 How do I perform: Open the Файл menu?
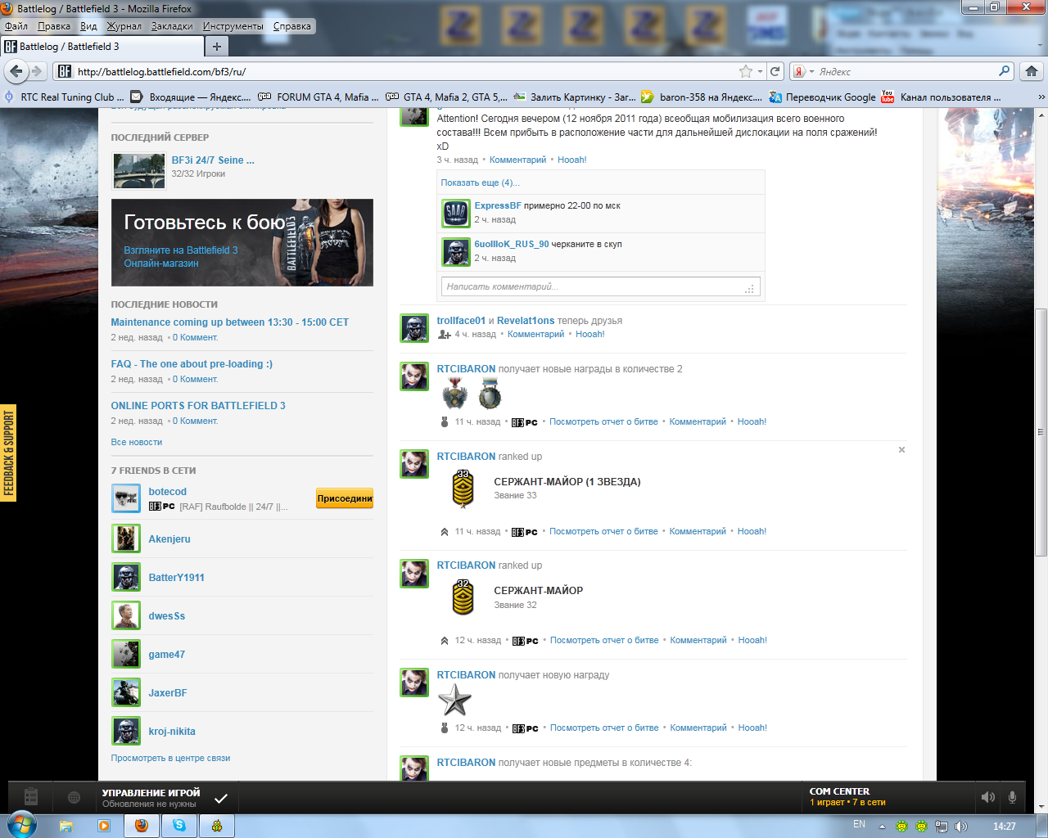16,26
